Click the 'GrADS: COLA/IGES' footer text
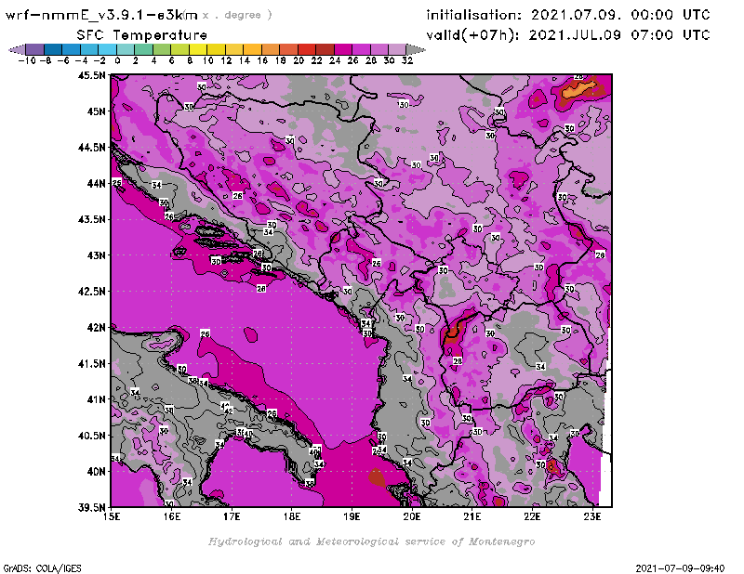This screenshot has width=744, height=574. pos(43,568)
